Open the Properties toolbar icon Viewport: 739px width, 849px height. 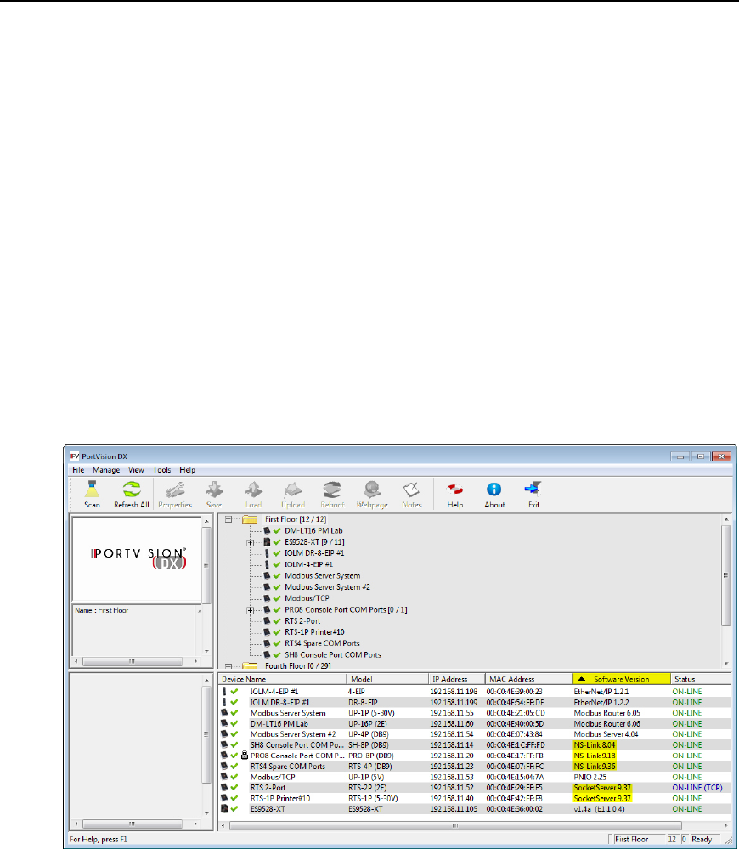175,490
